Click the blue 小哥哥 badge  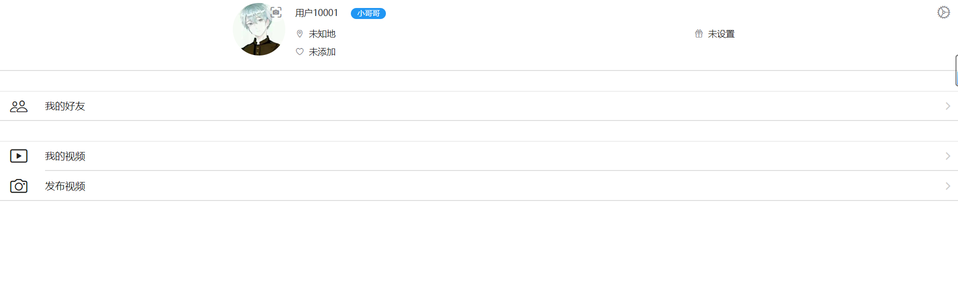[x=368, y=13]
